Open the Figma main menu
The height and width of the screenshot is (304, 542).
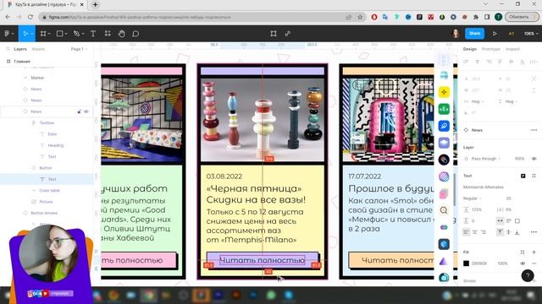[7, 34]
